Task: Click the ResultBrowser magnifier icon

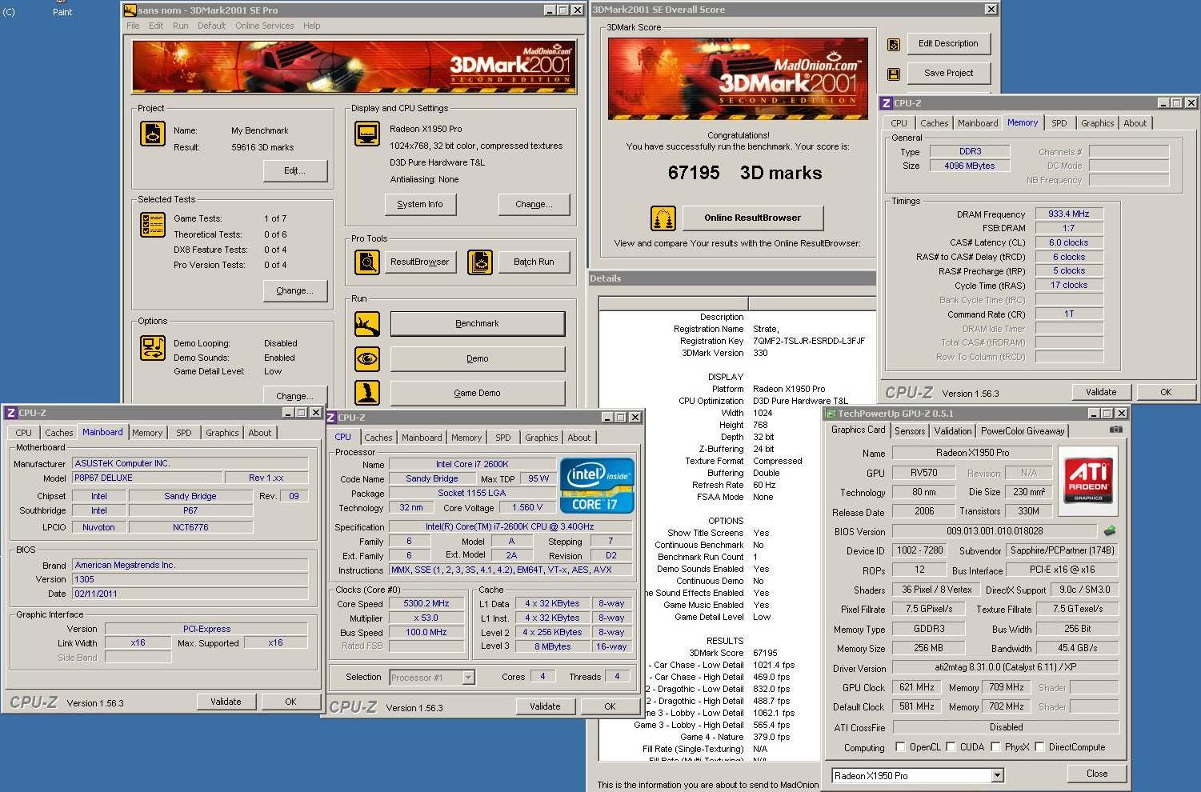Action: 367,262
